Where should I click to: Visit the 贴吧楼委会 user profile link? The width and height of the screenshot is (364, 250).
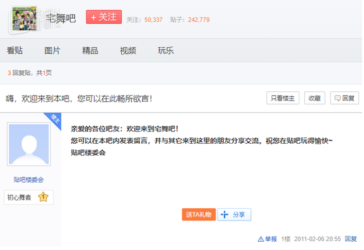click(x=29, y=180)
